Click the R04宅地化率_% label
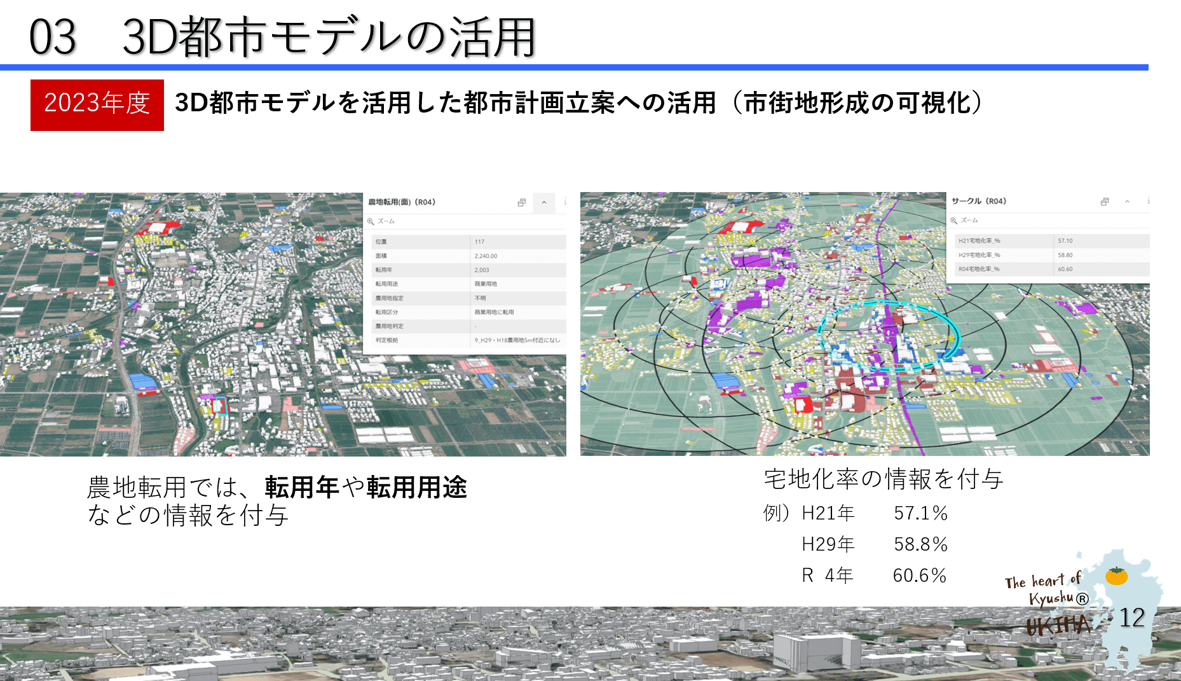The height and width of the screenshot is (681, 1181). point(979,269)
